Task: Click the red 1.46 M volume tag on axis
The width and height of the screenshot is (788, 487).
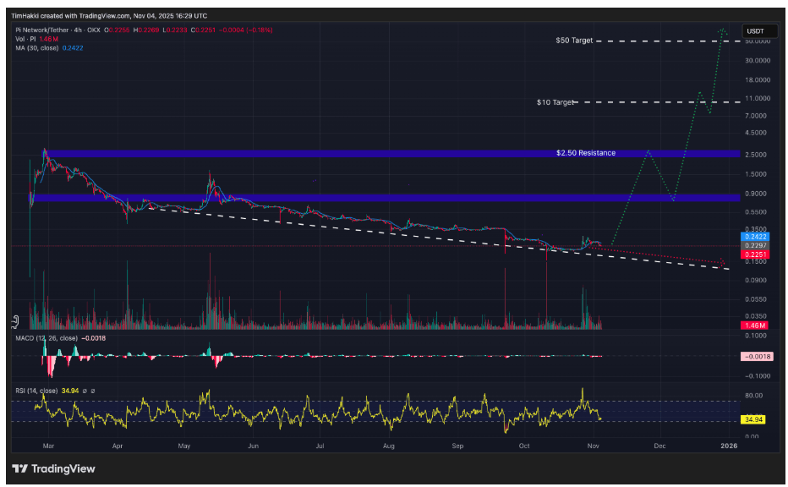Action: tap(755, 326)
